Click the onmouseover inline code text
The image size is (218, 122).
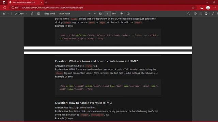[x=97, y=115]
